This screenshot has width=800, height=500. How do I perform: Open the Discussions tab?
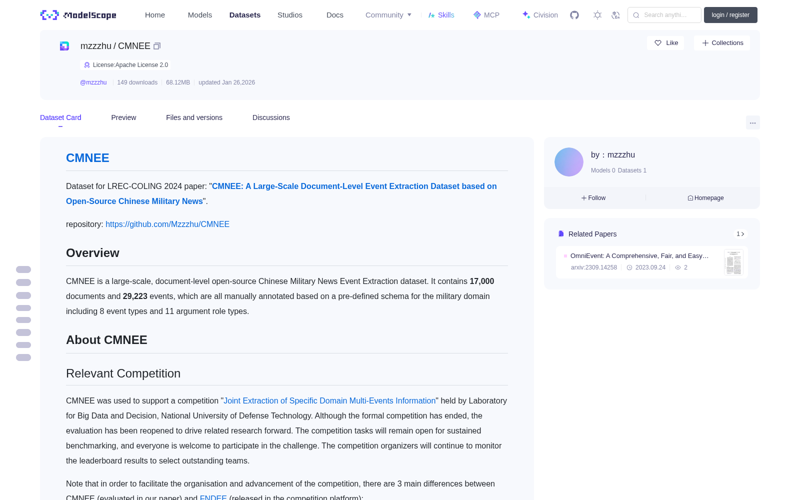[271, 117]
